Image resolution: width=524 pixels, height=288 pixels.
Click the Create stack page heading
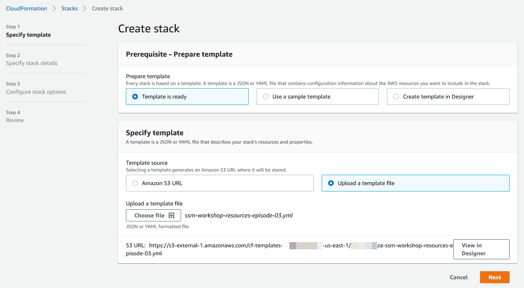(x=149, y=29)
